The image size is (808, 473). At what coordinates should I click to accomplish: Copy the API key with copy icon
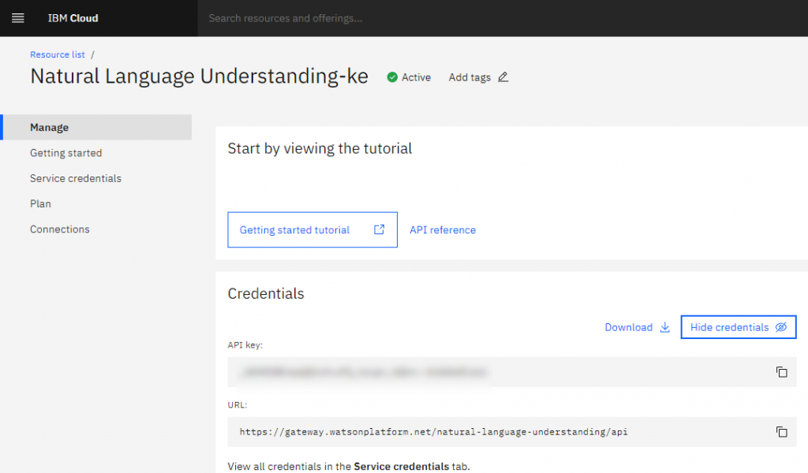click(x=782, y=372)
